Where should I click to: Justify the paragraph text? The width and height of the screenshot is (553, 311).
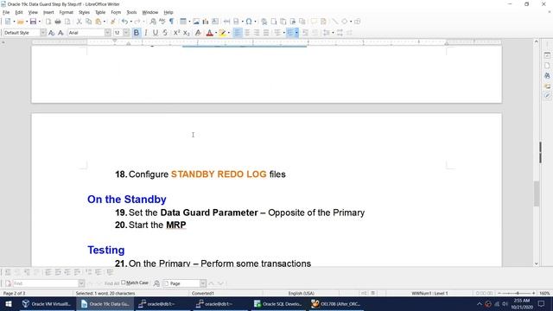[266, 33]
